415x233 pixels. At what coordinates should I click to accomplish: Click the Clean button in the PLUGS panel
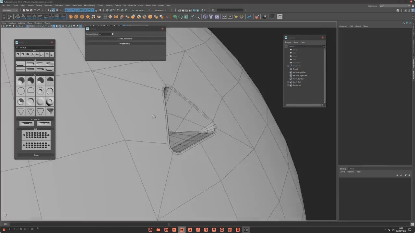point(36,155)
